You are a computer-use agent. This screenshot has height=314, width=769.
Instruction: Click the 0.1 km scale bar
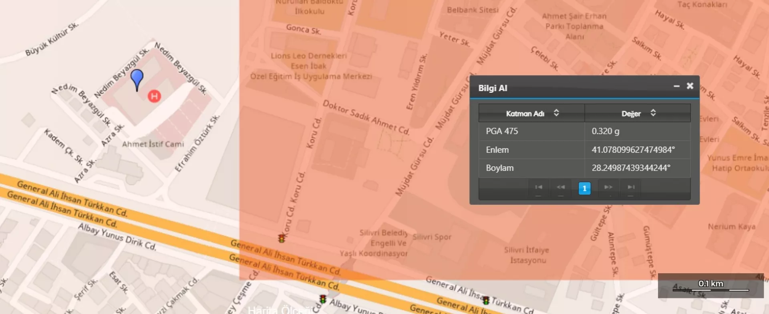point(711,286)
